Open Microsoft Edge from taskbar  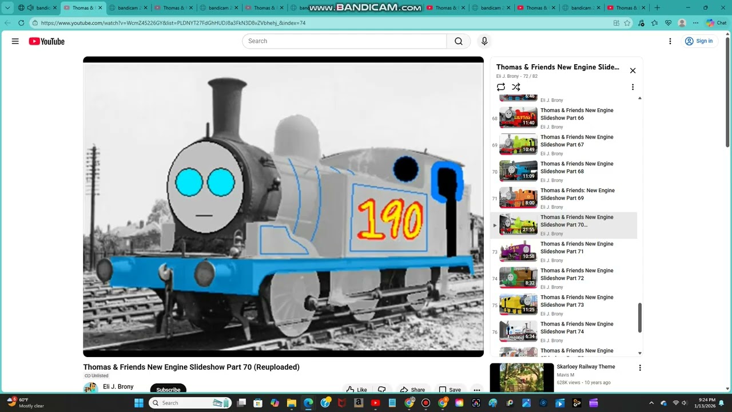click(x=308, y=403)
